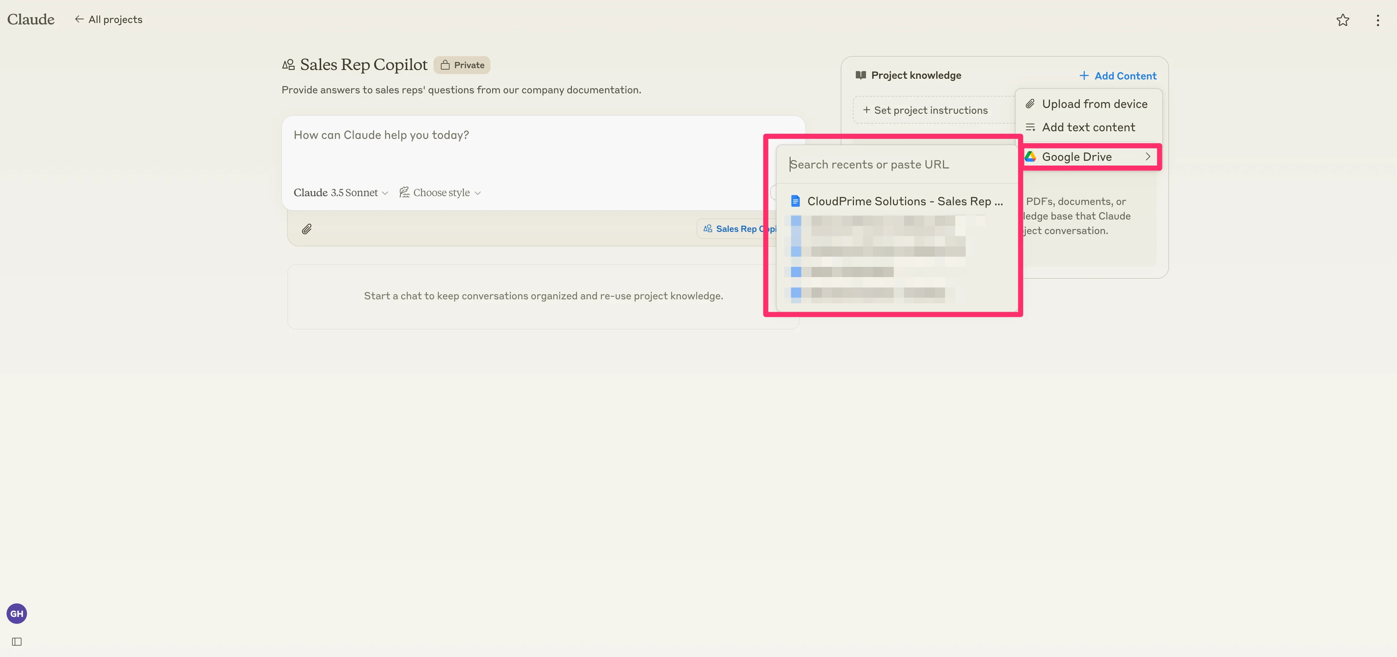The image size is (1397, 657).
Task: Open the three-dot project options menu
Action: pos(1378,20)
